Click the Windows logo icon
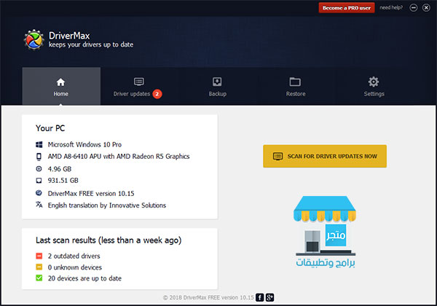 click(39, 144)
